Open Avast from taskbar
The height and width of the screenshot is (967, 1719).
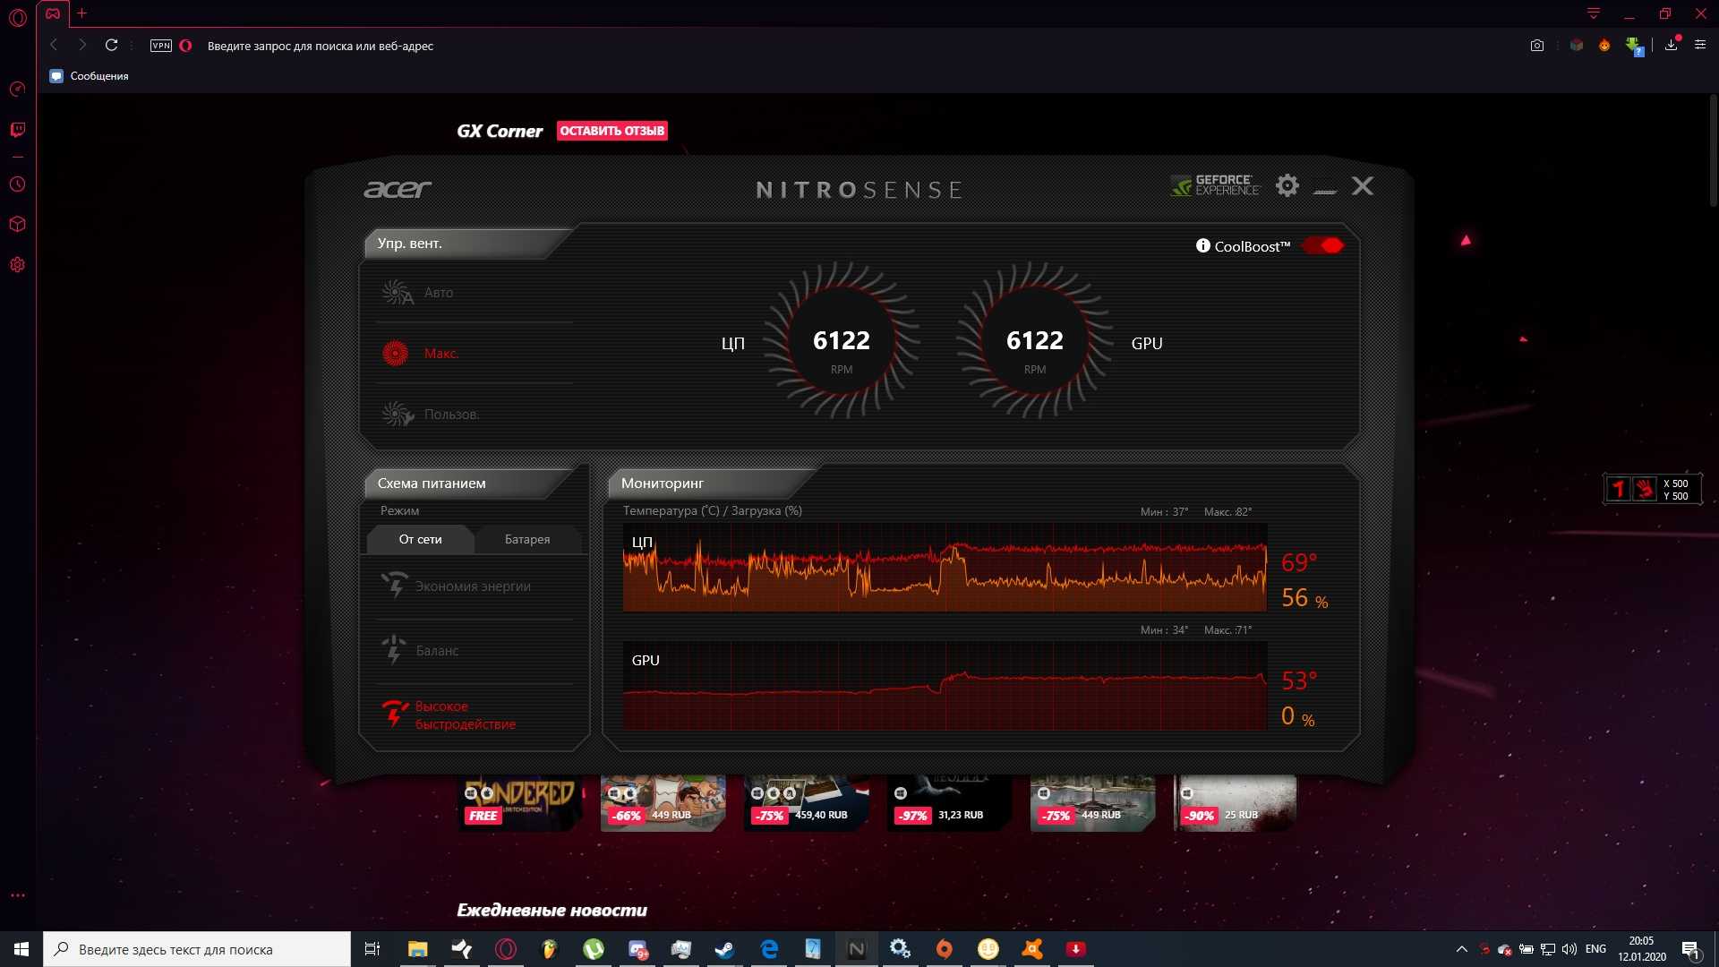[1031, 949]
